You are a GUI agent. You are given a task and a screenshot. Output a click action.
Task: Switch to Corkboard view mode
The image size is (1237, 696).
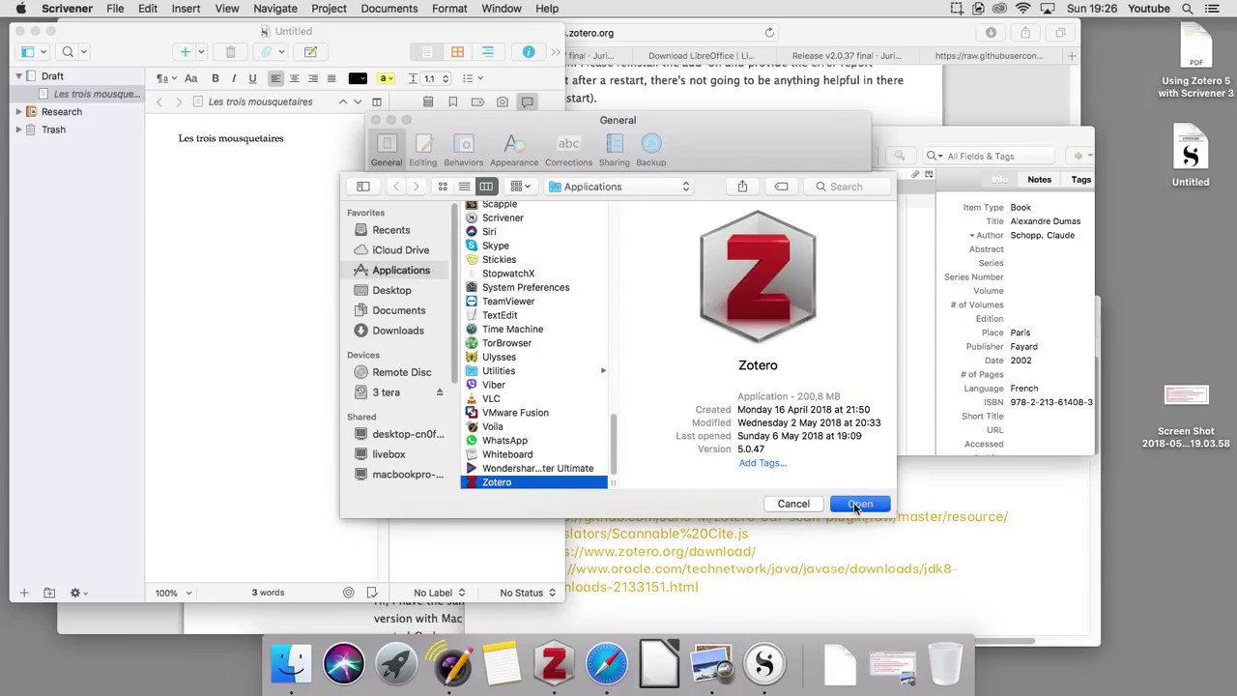pyautogui.click(x=457, y=52)
